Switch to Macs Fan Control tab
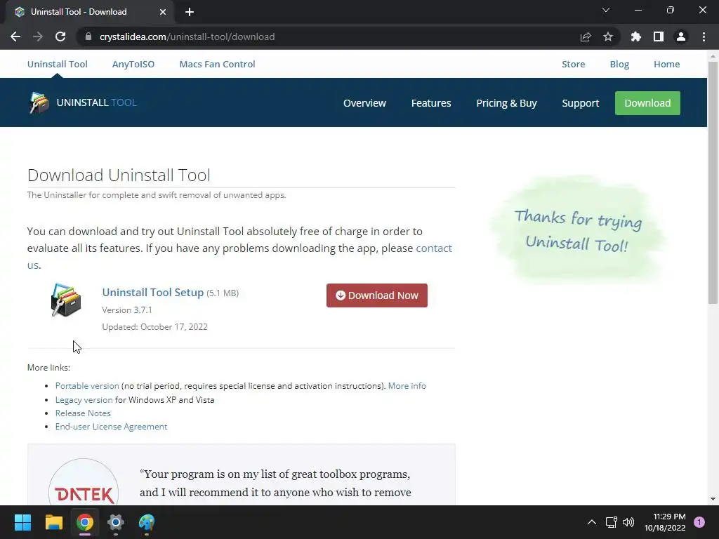Image resolution: width=719 pixels, height=539 pixels. 218,64
